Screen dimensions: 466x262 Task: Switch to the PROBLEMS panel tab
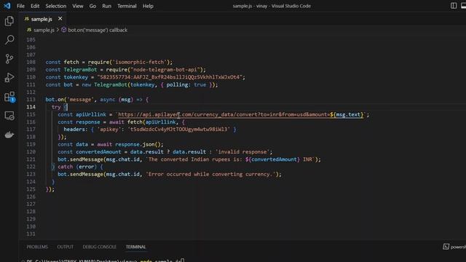tap(37, 247)
